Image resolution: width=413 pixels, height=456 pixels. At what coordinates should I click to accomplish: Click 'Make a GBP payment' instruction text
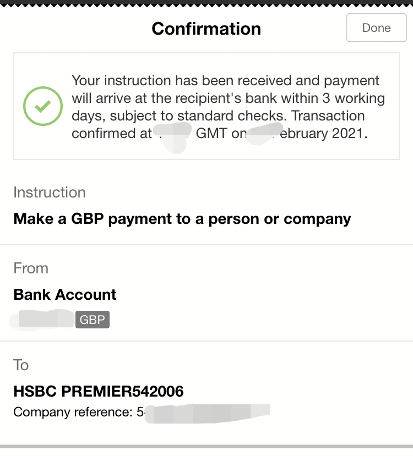(x=182, y=218)
